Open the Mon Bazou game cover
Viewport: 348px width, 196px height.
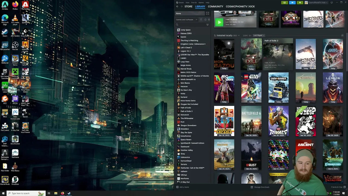[224, 54]
